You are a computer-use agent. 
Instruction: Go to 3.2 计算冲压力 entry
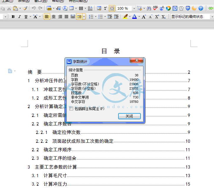click(x=111, y=184)
